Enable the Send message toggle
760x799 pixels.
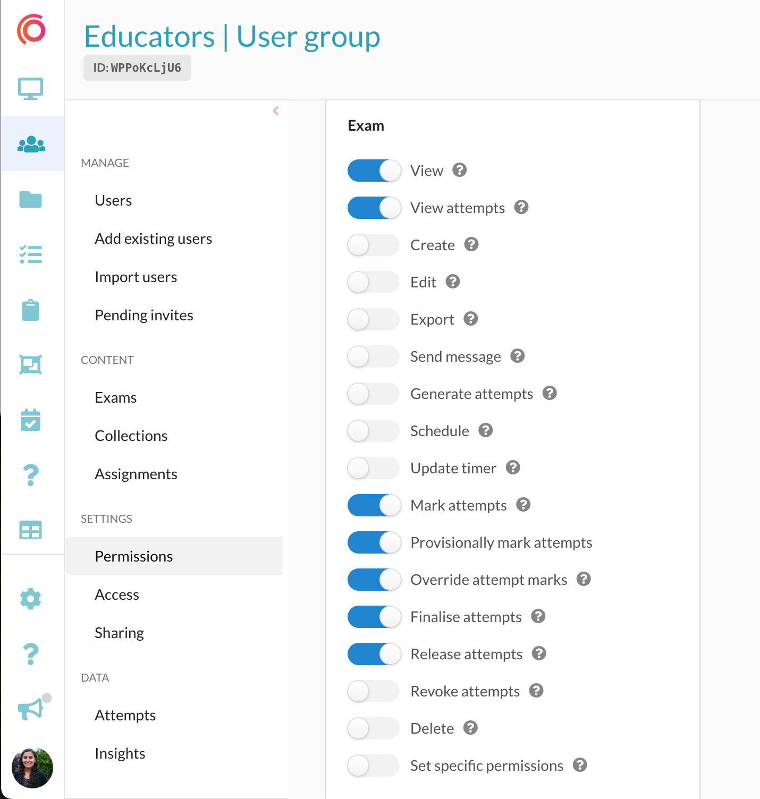point(374,356)
